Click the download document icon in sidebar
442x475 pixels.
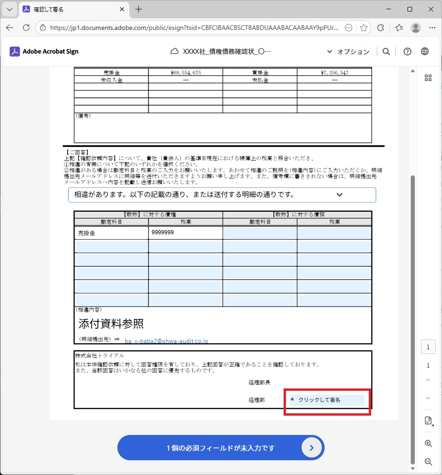point(428,421)
